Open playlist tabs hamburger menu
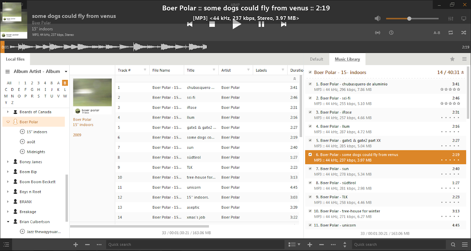471x251 pixels. pyautogui.click(x=464, y=59)
